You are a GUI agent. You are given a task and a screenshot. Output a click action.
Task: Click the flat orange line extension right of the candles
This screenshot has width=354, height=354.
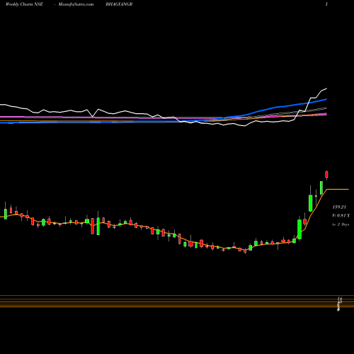(338, 189)
